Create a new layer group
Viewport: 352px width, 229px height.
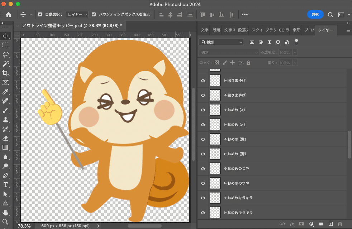coord(321,224)
